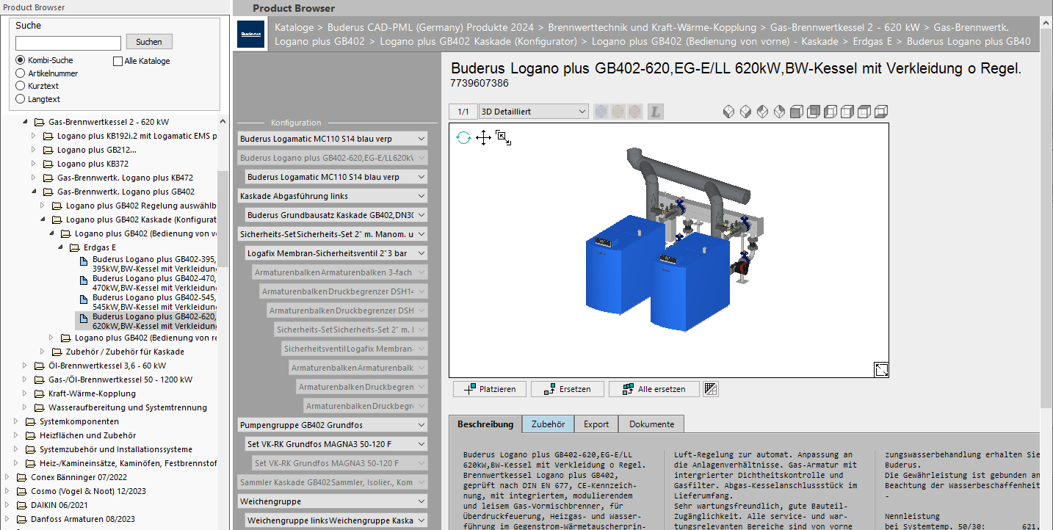Open the Erdgas E breadcrumb link
The width and height of the screenshot is (1053, 530).
874,42
